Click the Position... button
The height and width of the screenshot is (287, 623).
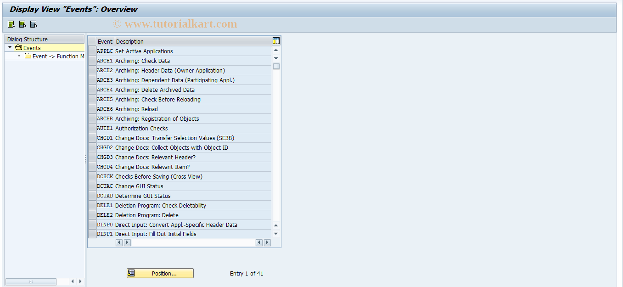point(160,273)
